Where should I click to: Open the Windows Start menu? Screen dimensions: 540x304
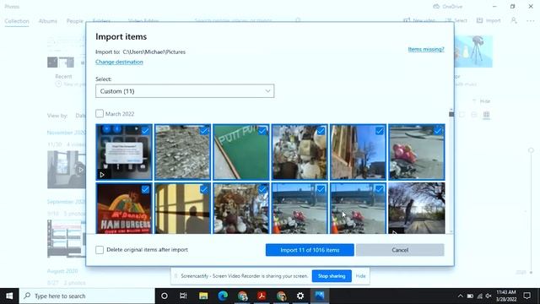point(9,296)
